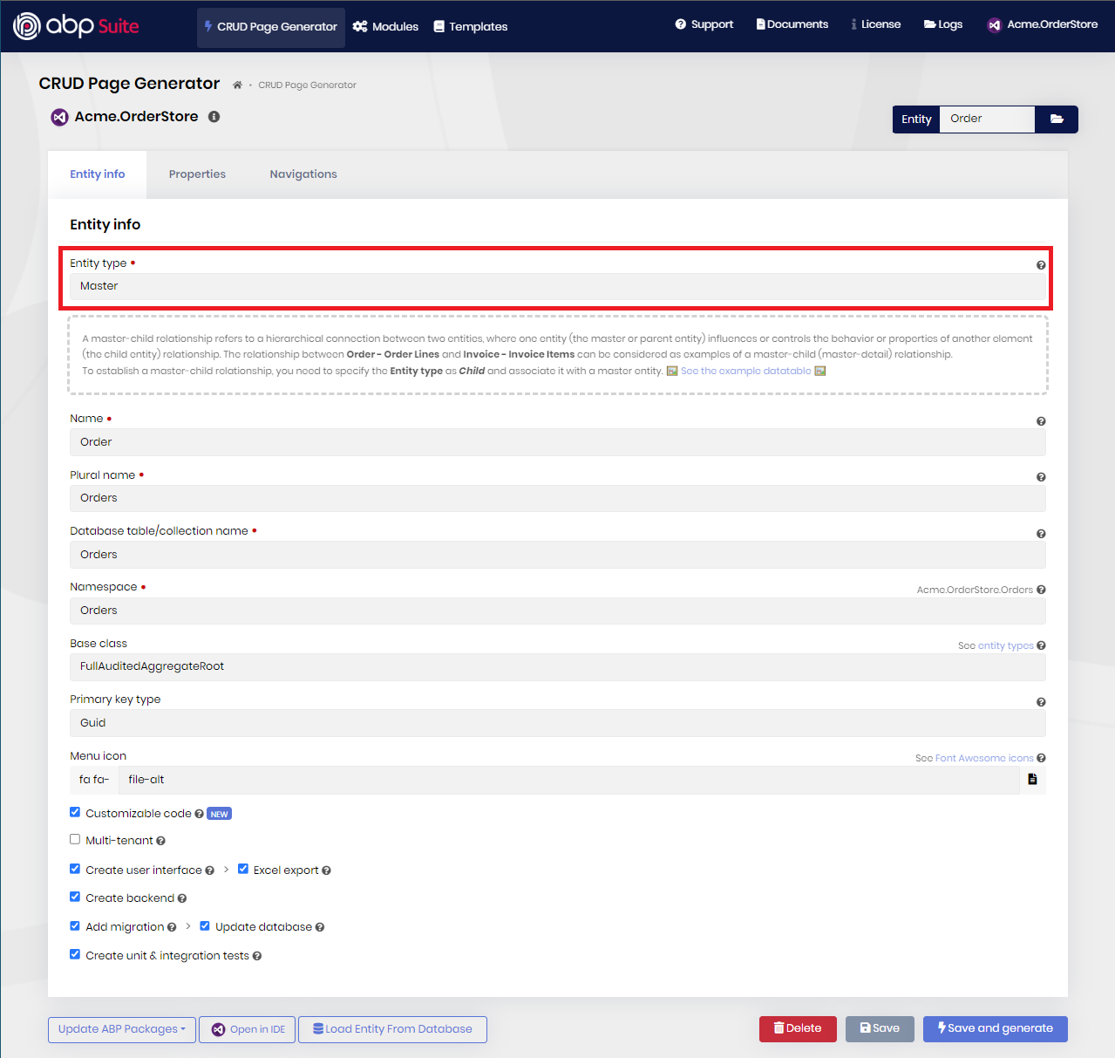Viewport: 1115px width, 1058px height.
Task: Click help icon for Entity type
Action: [x=1041, y=265]
